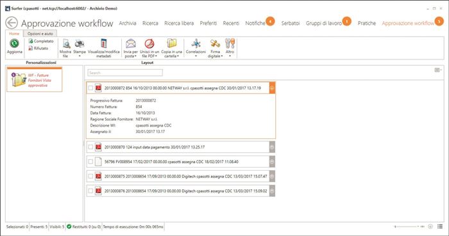
Task: Tick the checkbox for row 2013000875
Action: [x=90, y=177]
